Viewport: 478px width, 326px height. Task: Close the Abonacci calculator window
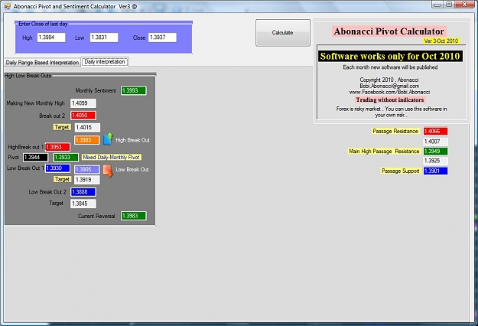pos(465,5)
